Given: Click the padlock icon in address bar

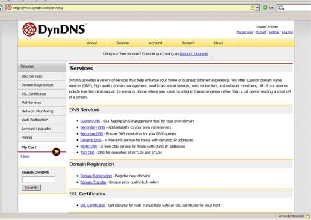Looking at the screenshot, I should coord(253,8).
